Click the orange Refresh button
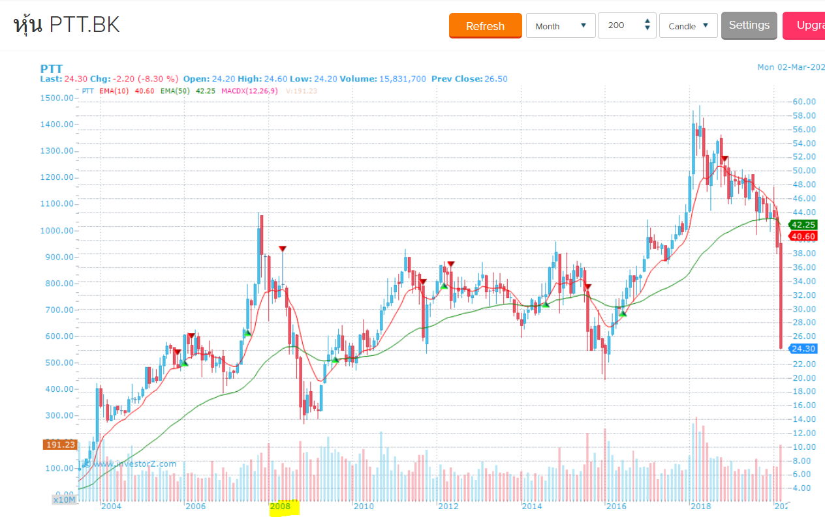This screenshot has height=517, width=825. [485, 26]
